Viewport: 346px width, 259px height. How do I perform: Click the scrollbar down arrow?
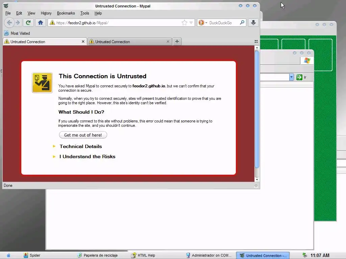coord(257,180)
